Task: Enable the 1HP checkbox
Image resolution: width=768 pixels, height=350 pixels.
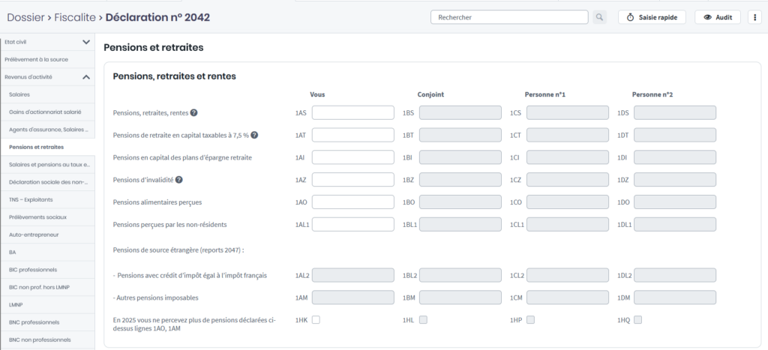Action: 531,320
